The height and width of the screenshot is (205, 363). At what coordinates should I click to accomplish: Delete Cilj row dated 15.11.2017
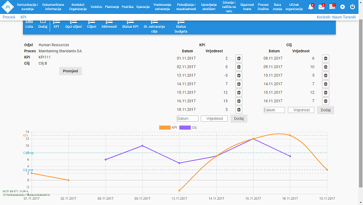(326, 93)
